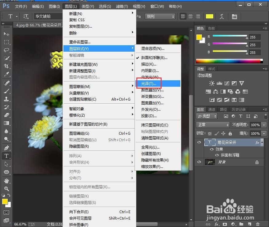Image resolution: width=269 pixels, height=227 pixels.
Task: Open the 不透明度 opacity dropdown arrow
Action: 264,125
